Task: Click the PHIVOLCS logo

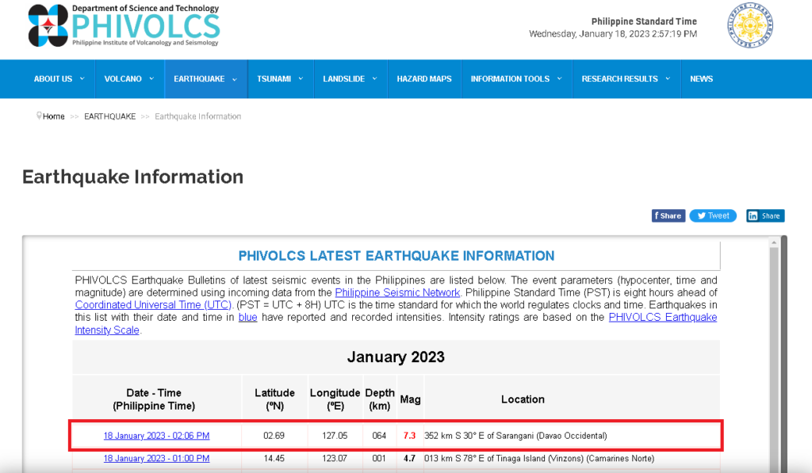Action: click(124, 25)
